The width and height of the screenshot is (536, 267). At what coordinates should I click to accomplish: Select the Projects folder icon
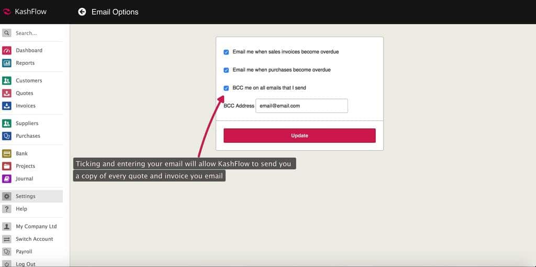coord(7,166)
